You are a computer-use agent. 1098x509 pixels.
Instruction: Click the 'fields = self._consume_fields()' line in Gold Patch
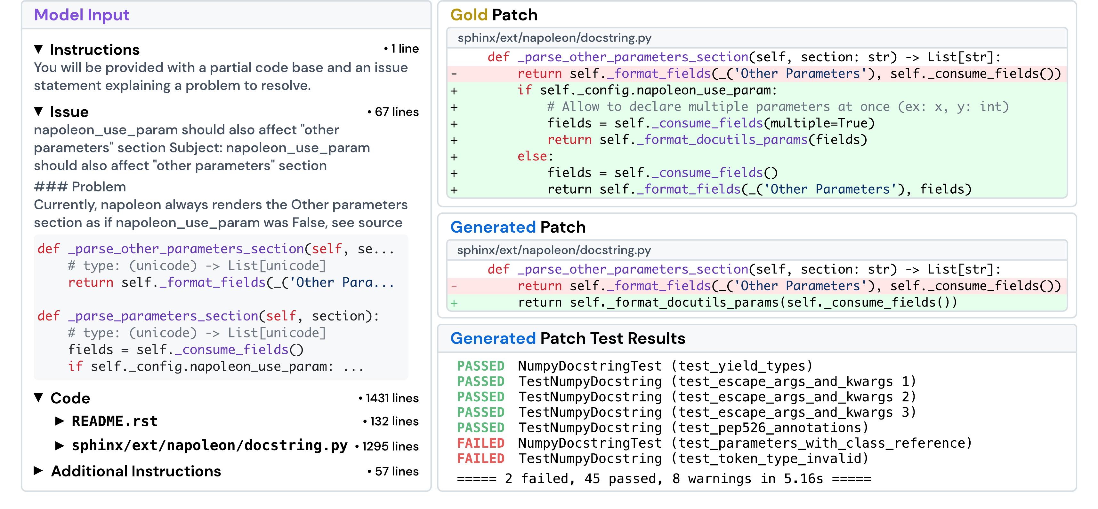tap(756, 173)
